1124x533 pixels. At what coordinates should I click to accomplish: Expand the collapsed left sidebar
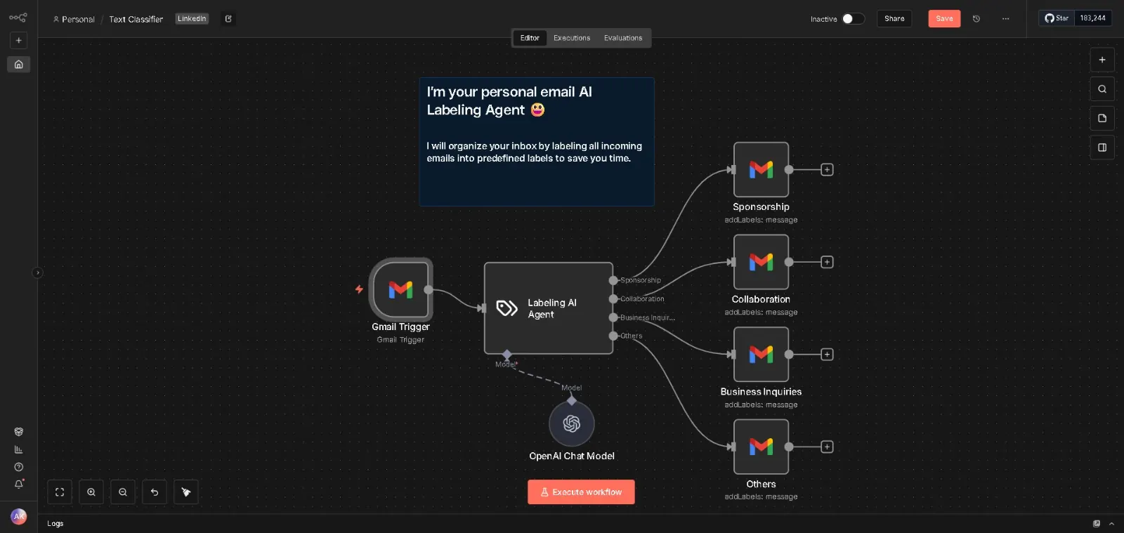coord(38,272)
